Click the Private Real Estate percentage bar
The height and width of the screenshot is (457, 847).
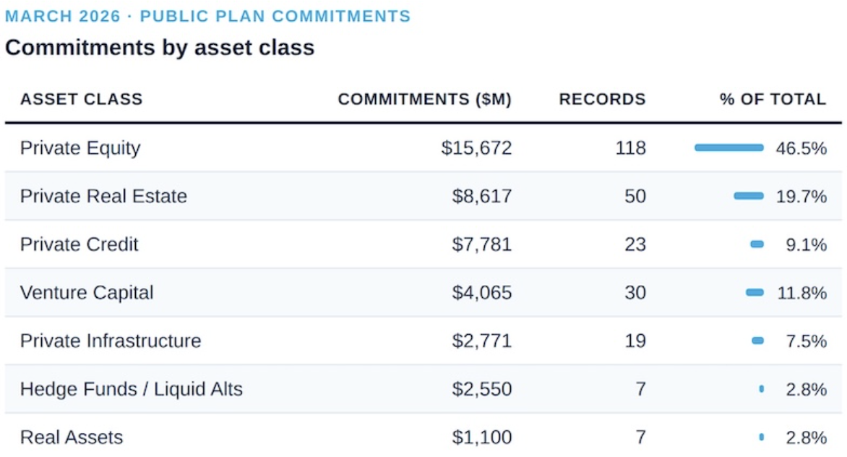[x=748, y=196]
